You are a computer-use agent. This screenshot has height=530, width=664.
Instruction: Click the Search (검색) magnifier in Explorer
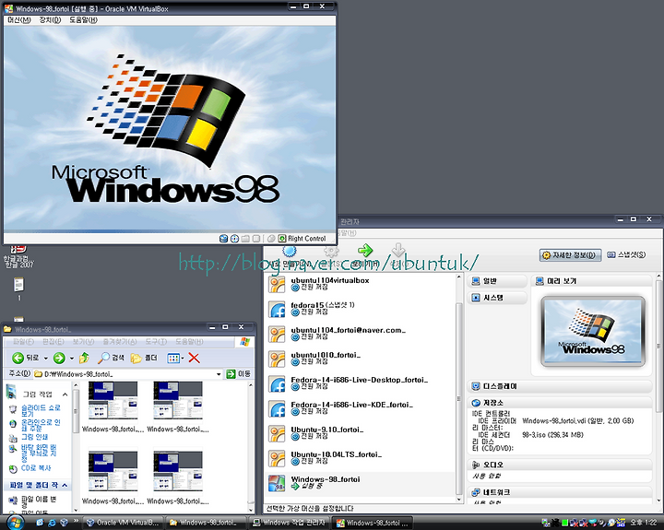[x=111, y=359]
